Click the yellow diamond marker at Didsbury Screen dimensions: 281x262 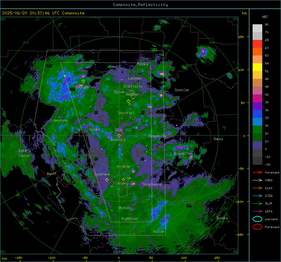click(119, 136)
